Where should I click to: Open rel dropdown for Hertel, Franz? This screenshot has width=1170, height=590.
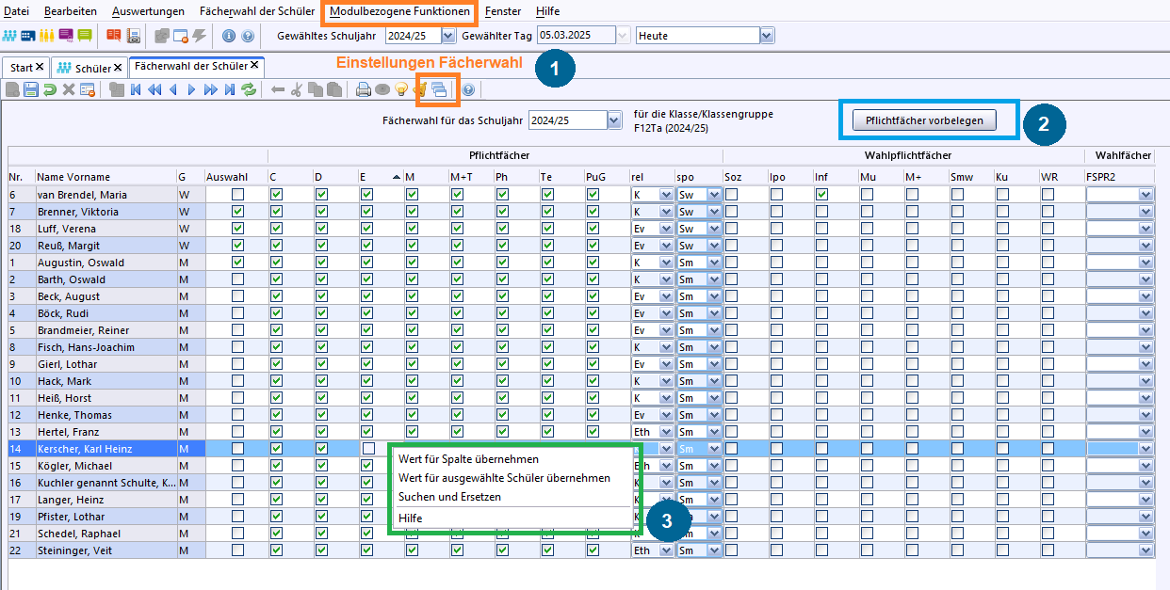click(x=666, y=432)
